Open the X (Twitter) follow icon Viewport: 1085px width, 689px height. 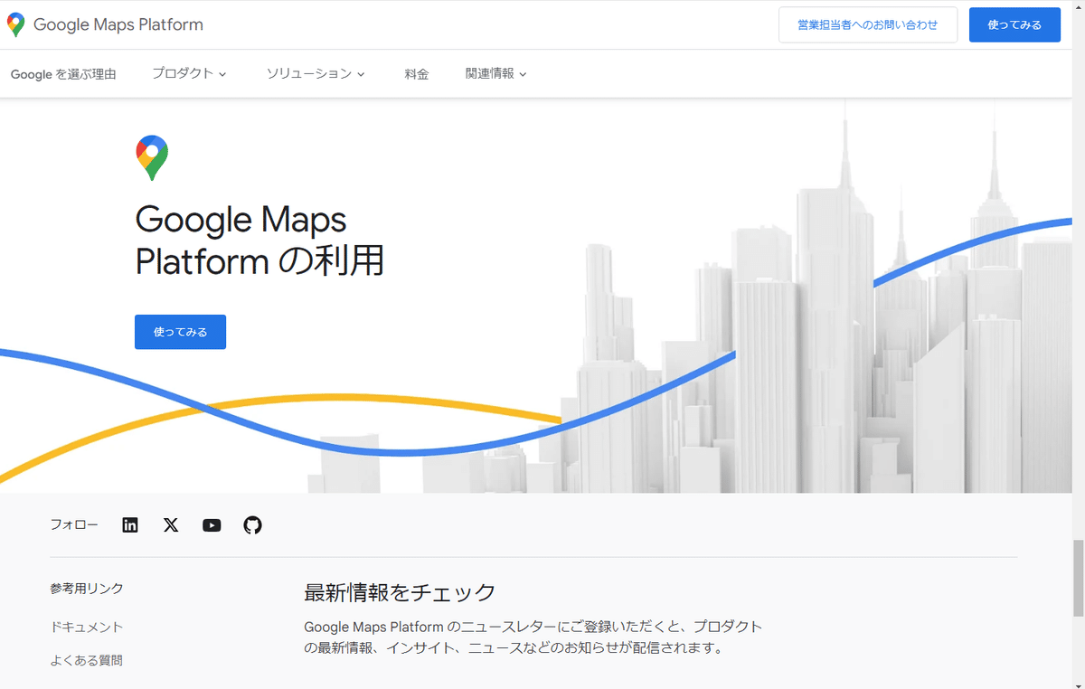point(171,525)
